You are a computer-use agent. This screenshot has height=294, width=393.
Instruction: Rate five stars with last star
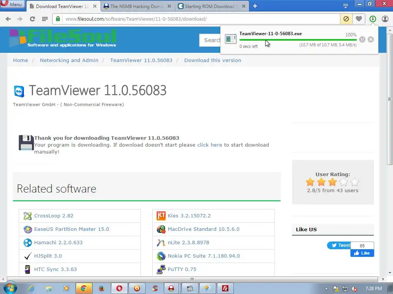tap(355, 182)
